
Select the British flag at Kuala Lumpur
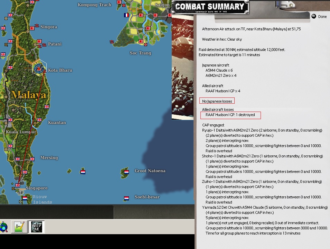pos(10,120)
